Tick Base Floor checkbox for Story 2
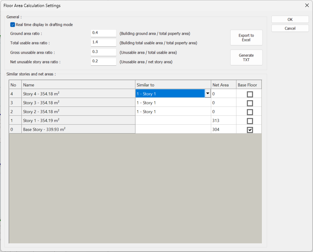The height and width of the screenshot is (252, 313). pyautogui.click(x=249, y=112)
